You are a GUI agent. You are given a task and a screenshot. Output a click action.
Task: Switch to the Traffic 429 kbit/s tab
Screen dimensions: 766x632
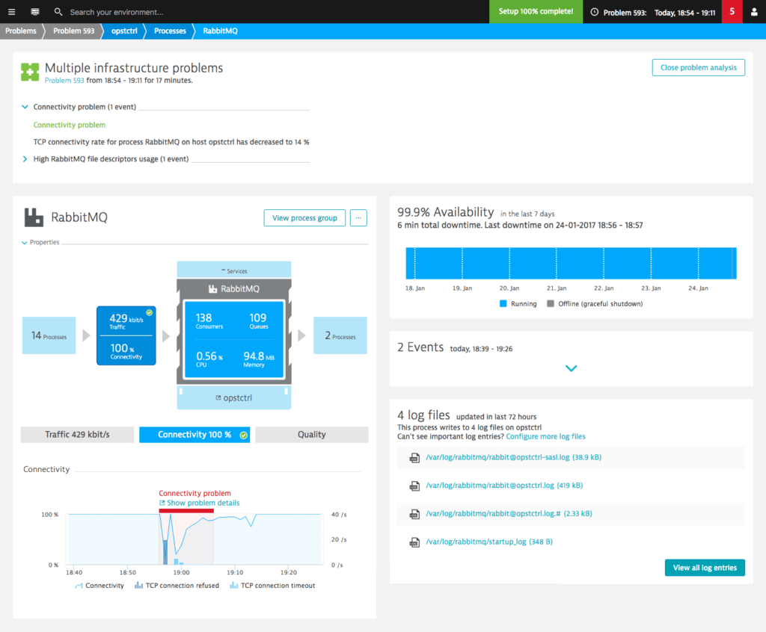(x=77, y=434)
